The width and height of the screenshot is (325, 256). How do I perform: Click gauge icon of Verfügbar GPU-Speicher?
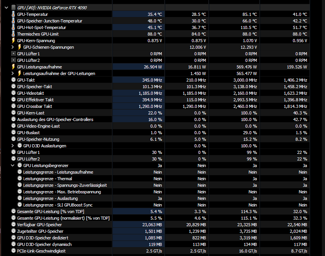[14, 224]
